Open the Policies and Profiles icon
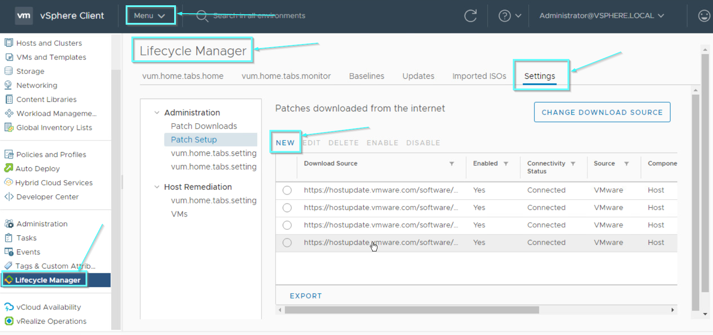The width and height of the screenshot is (713, 335). [x=9, y=154]
